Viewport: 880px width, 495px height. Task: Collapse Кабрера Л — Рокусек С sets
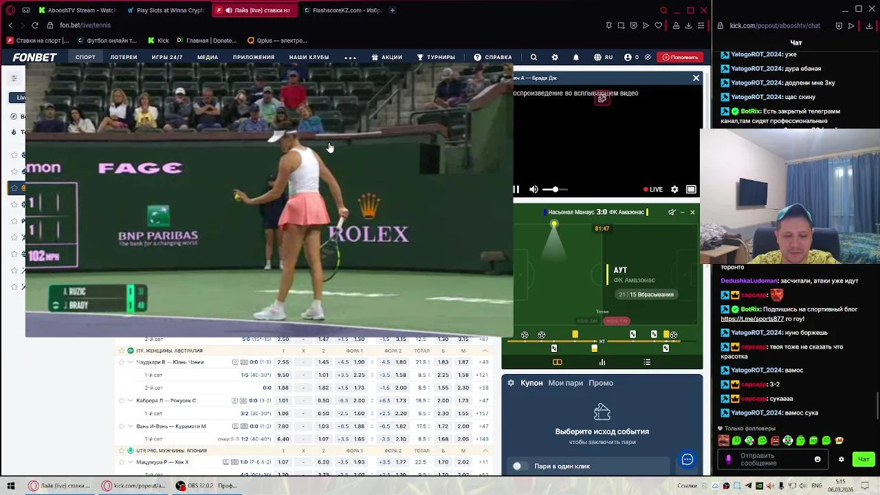[131, 401]
